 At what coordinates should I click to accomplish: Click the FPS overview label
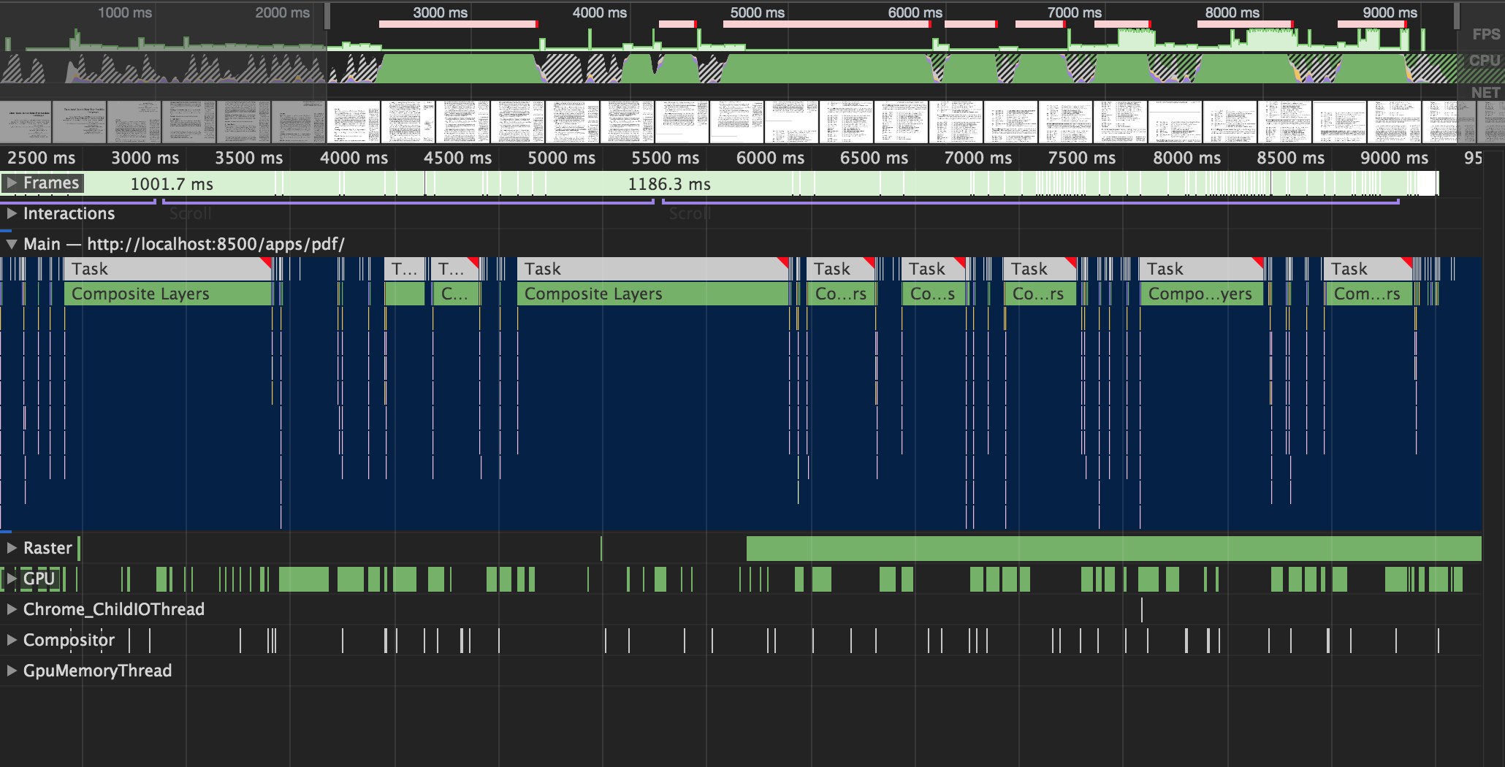pos(1486,34)
